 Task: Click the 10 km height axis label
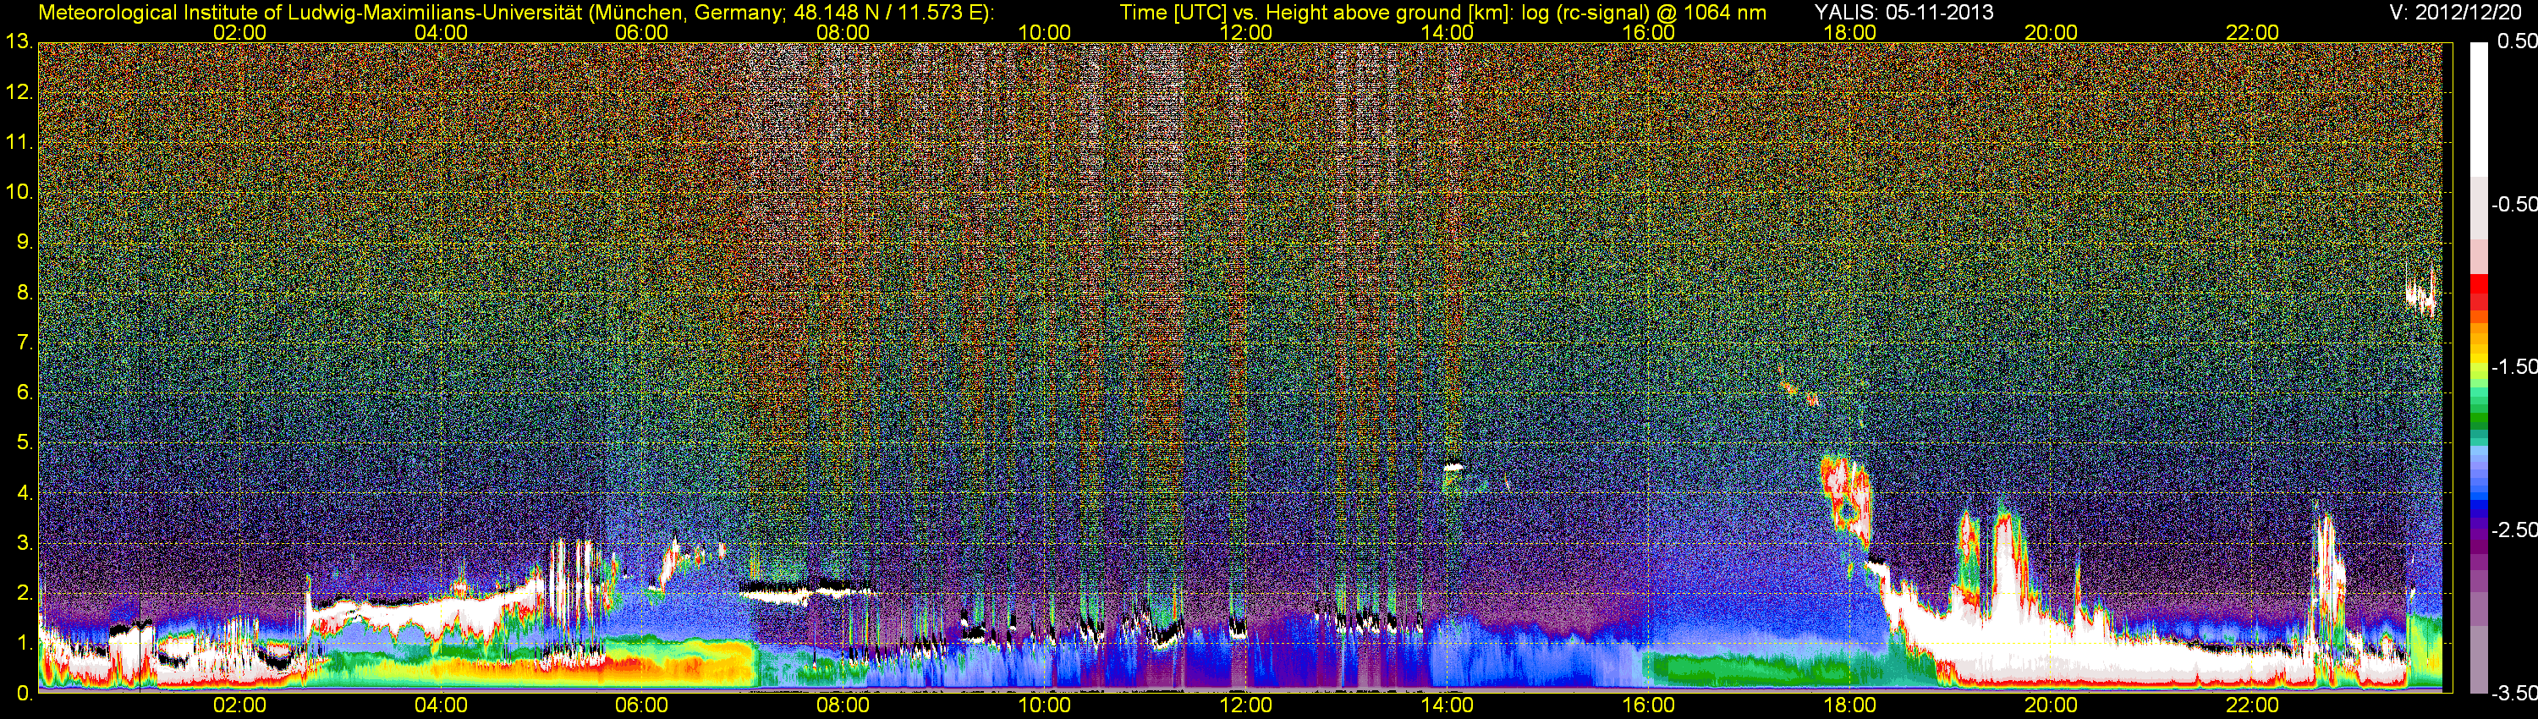(19, 192)
